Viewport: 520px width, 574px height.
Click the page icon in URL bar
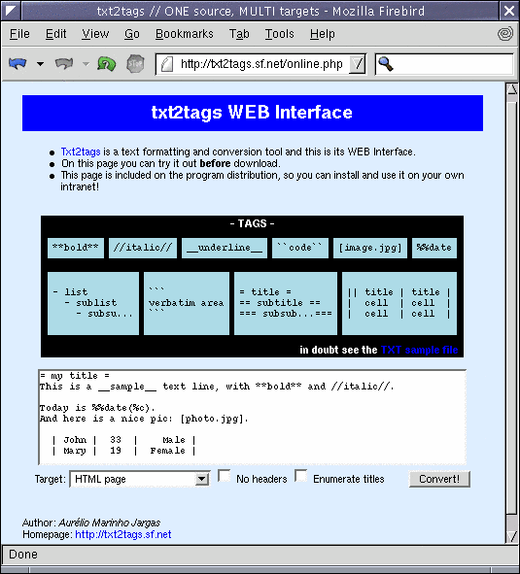tap(167, 64)
